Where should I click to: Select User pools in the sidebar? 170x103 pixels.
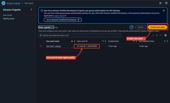tap(7, 15)
